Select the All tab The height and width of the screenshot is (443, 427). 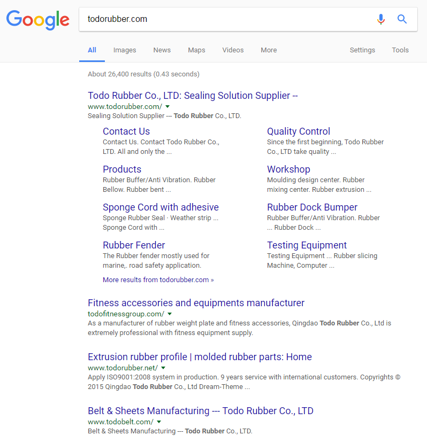point(92,50)
